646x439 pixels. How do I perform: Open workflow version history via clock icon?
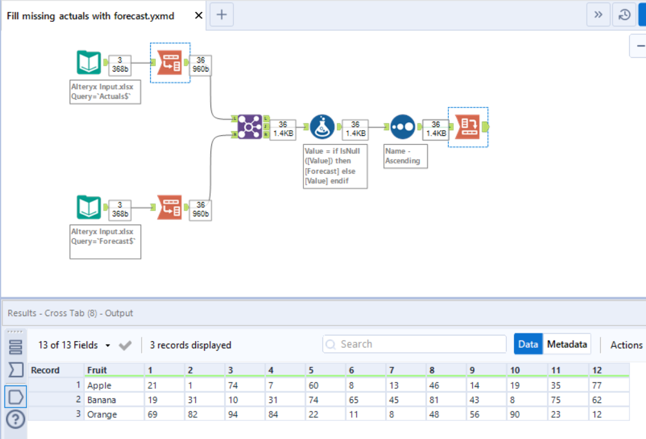click(623, 14)
